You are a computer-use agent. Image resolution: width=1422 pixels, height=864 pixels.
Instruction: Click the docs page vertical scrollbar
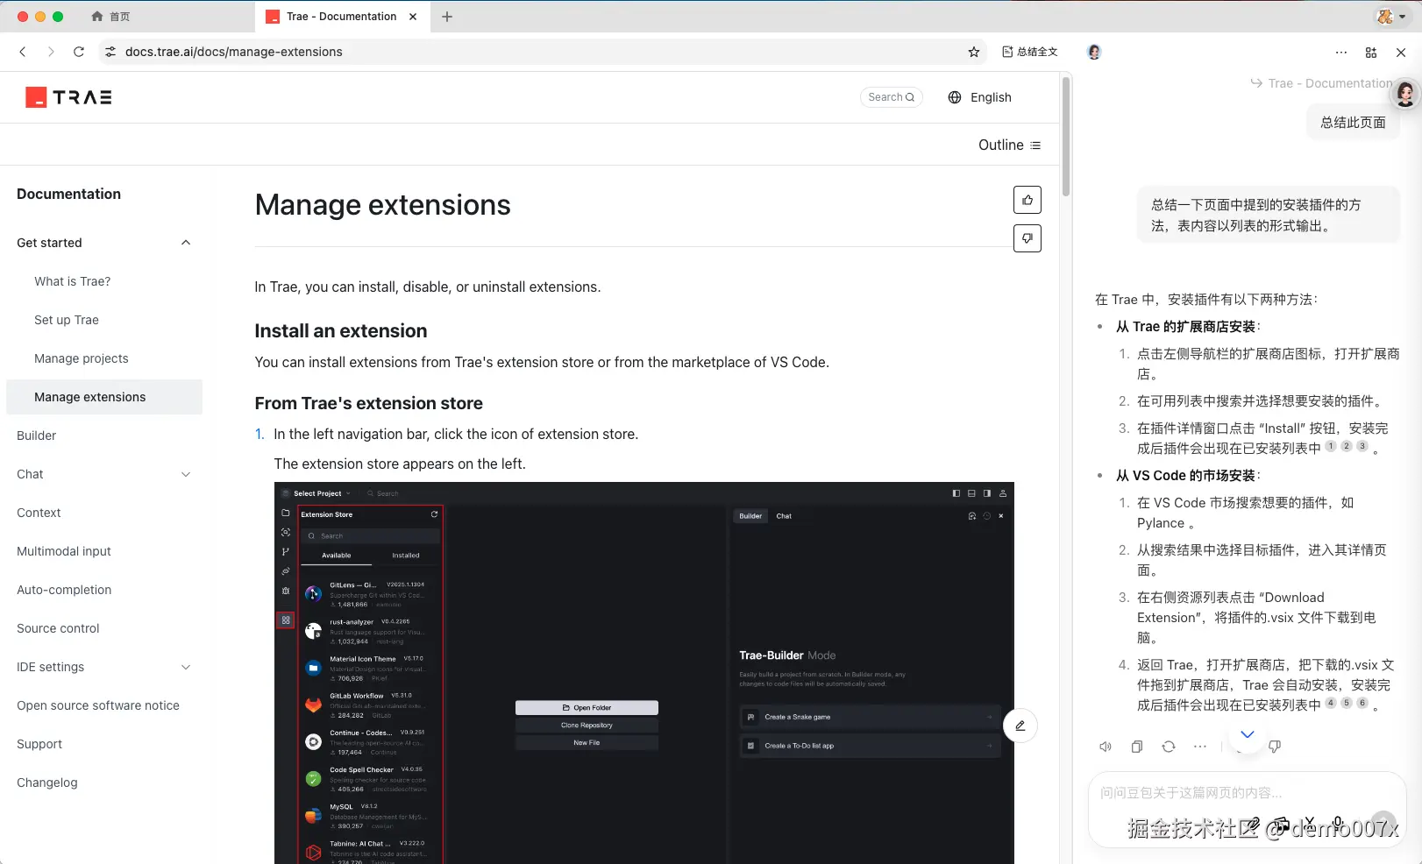pos(1066,136)
